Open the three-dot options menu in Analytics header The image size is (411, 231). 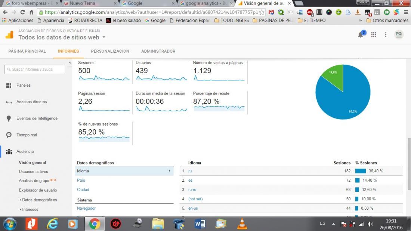coord(386,35)
